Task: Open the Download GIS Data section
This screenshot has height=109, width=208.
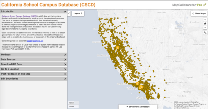Action: [x=34, y=64]
